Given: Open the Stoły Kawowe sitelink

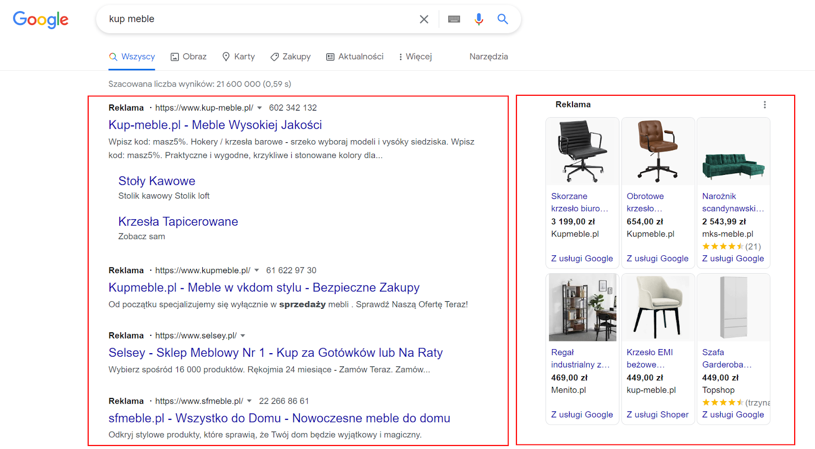Looking at the screenshot, I should point(157,181).
